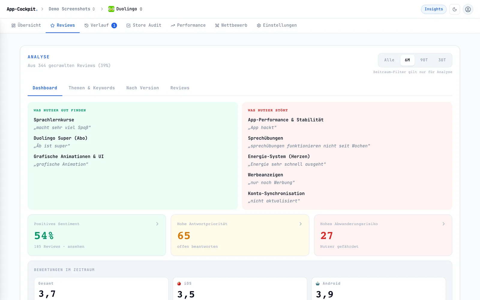Click the Sprechübungen complaint topic
This screenshot has width=480, height=300.
[x=265, y=138]
